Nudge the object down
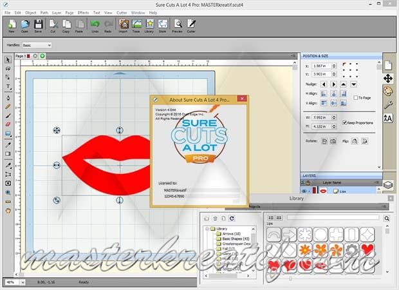Viewport: 399px width, 290px height. pyautogui.click(x=353, y=84)
